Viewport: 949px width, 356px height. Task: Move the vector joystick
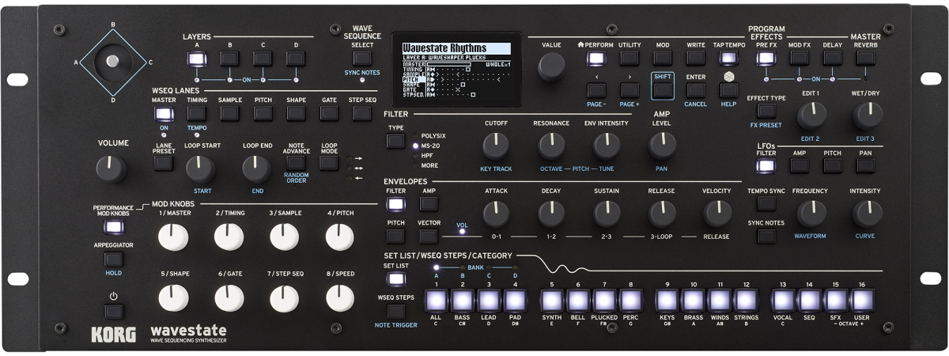point(113,62)
